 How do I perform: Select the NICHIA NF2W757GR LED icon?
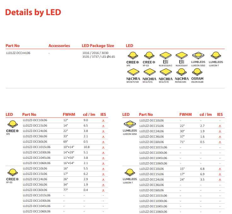coord(133,75)
